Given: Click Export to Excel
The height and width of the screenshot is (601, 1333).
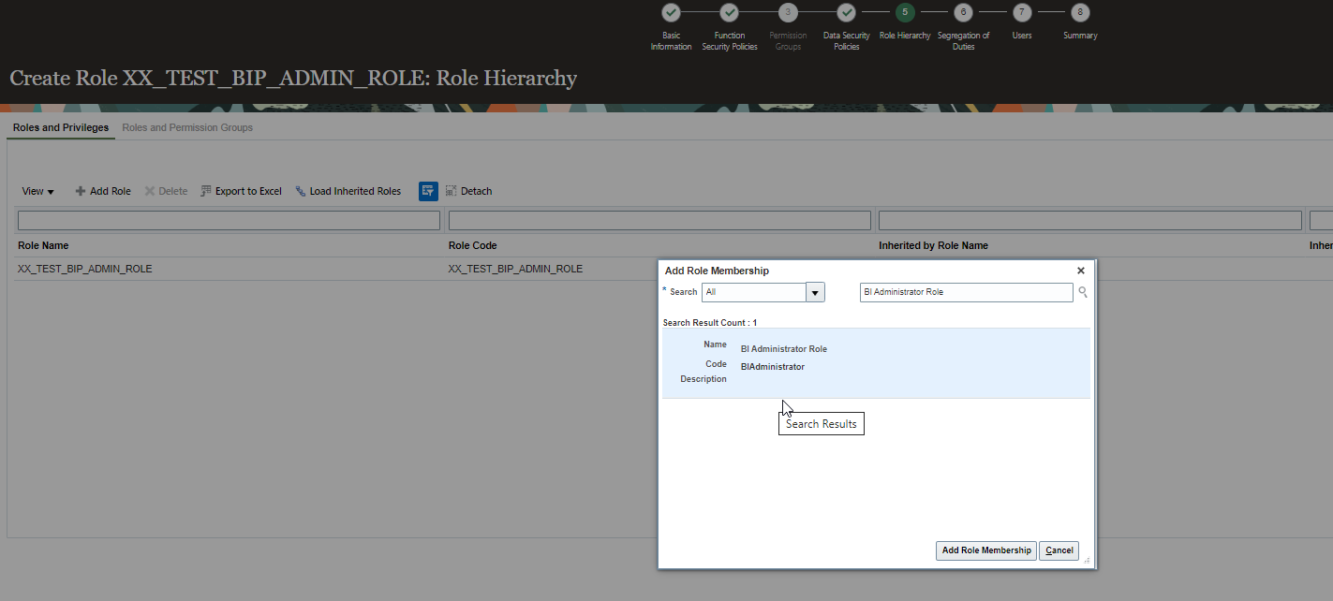Looking at the screenshot, I should (241, 191).
